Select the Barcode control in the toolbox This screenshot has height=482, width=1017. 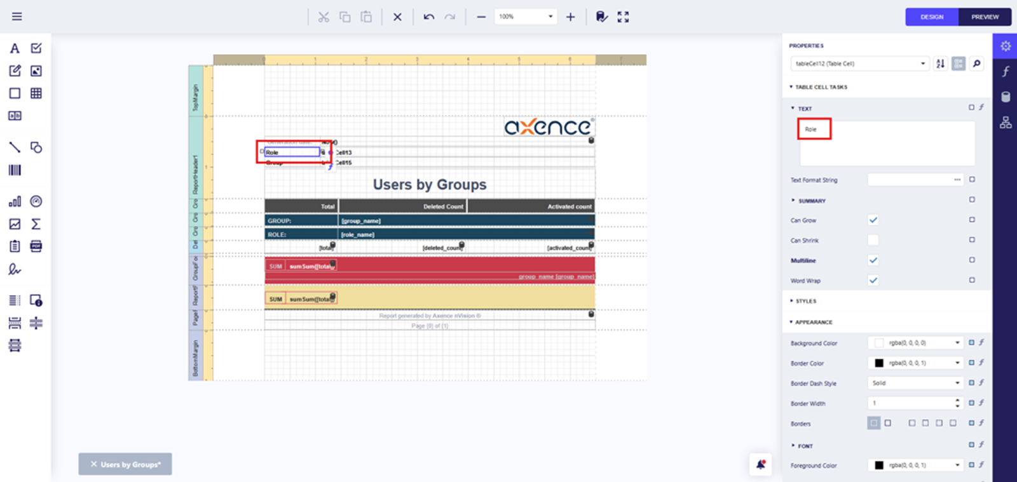(15, 170)
